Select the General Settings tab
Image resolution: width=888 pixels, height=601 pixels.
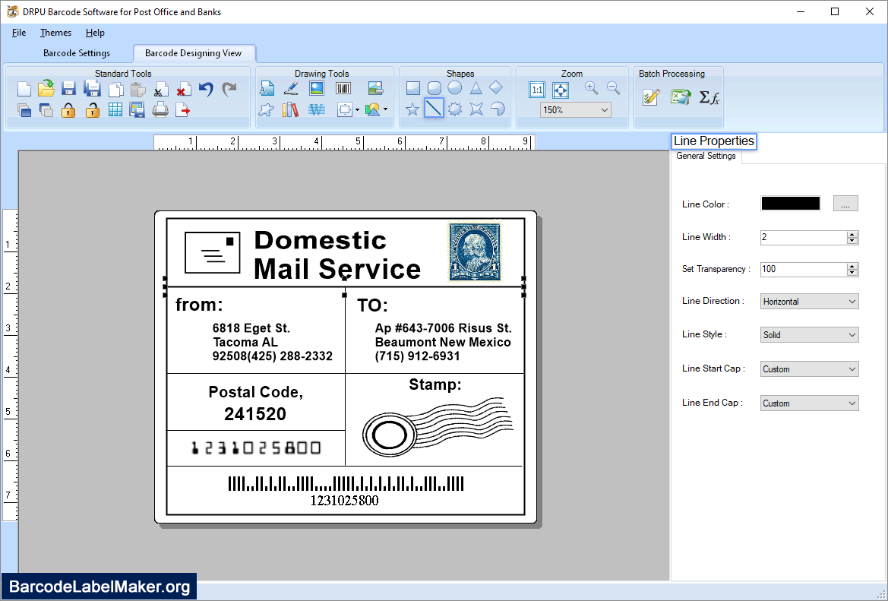click(706, 156)
